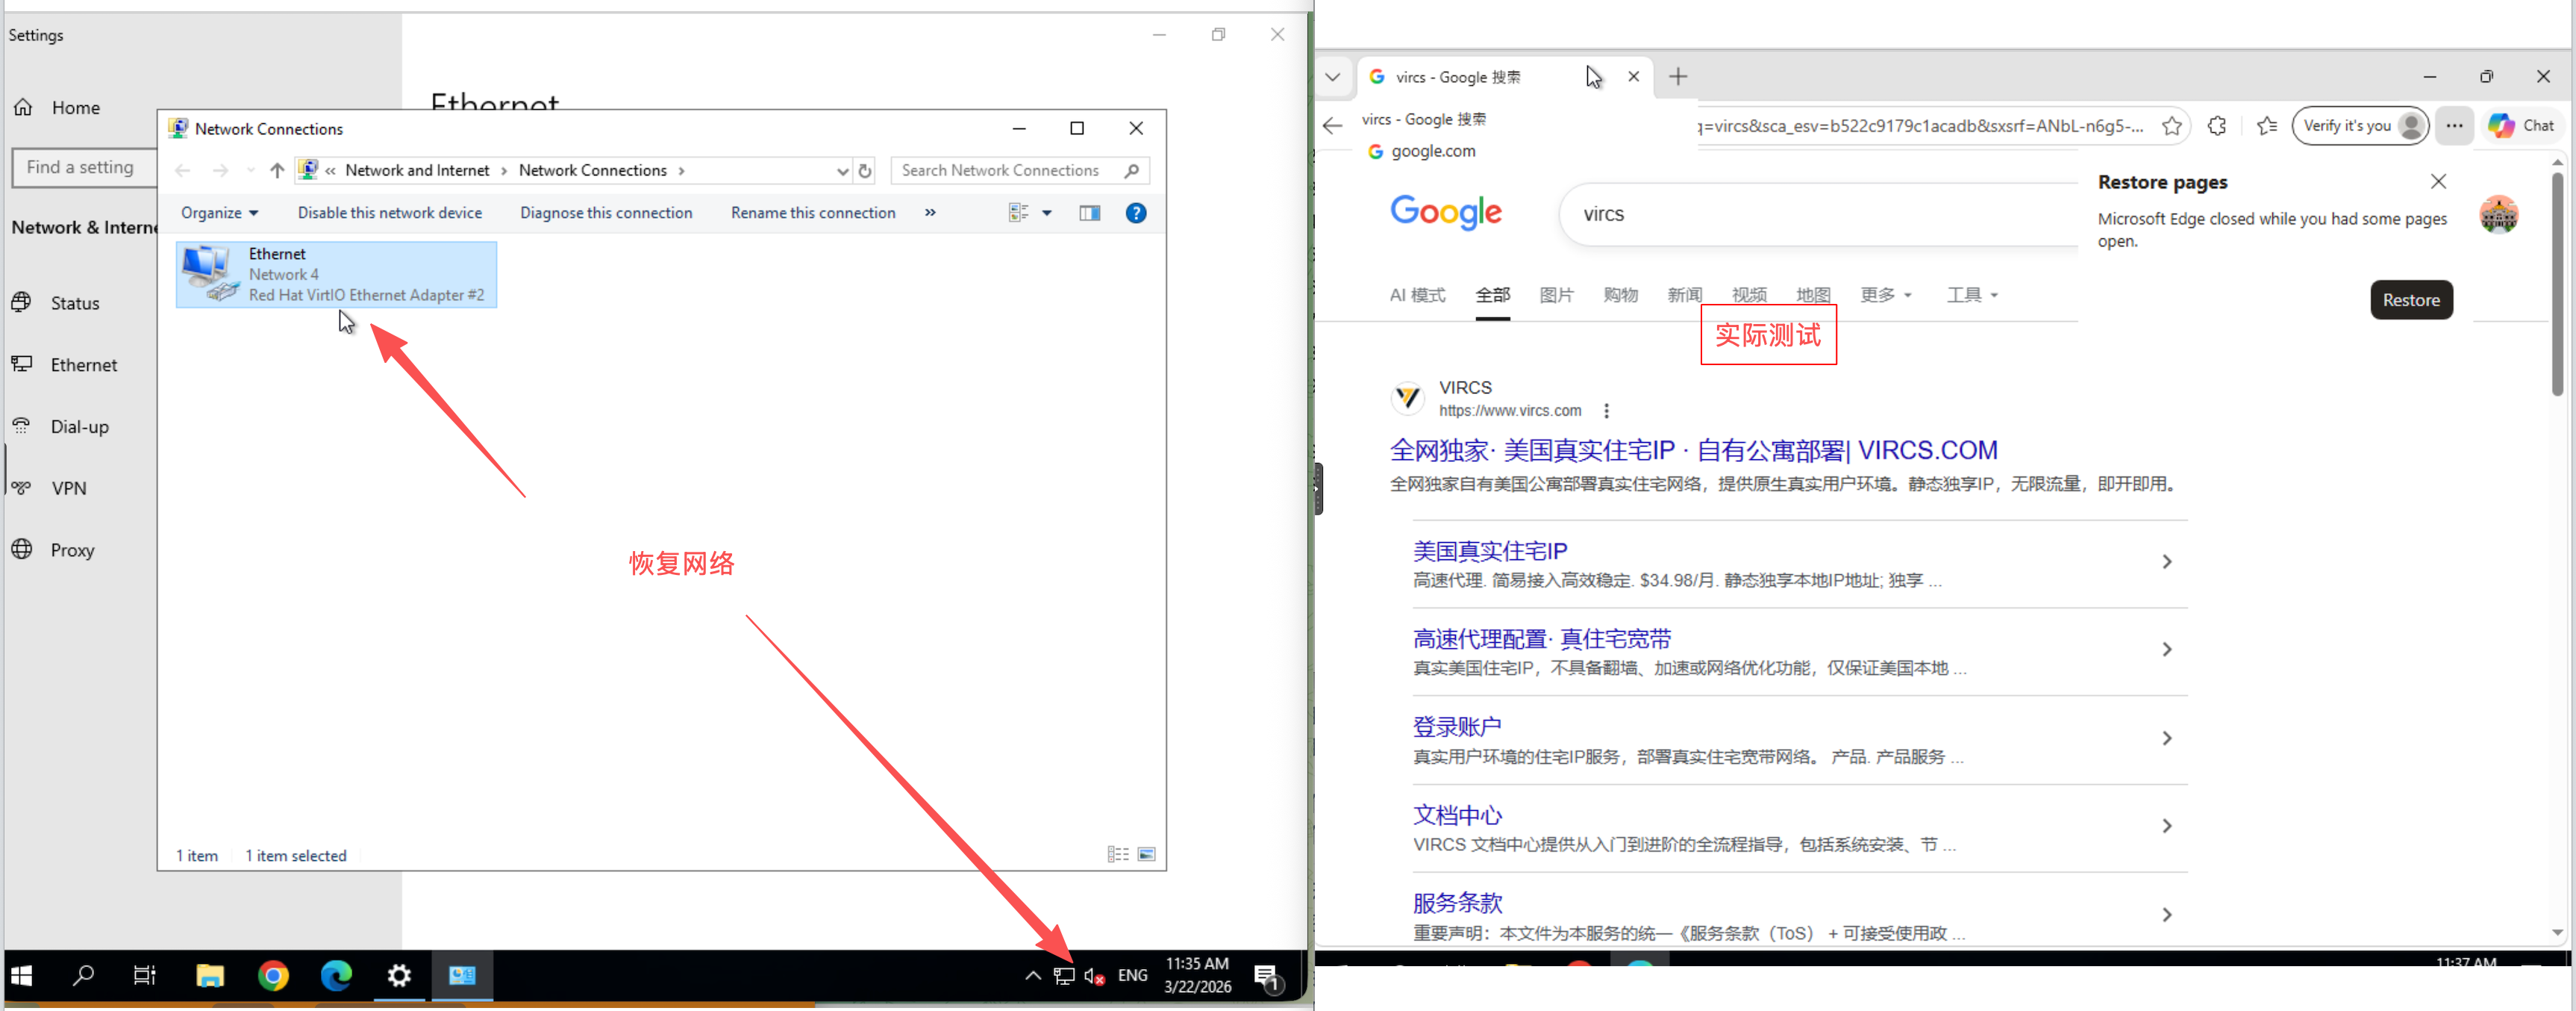Dismiss the Restore pages popup
Viewport: 2576px width, 1011px height.
point(2438,181)
